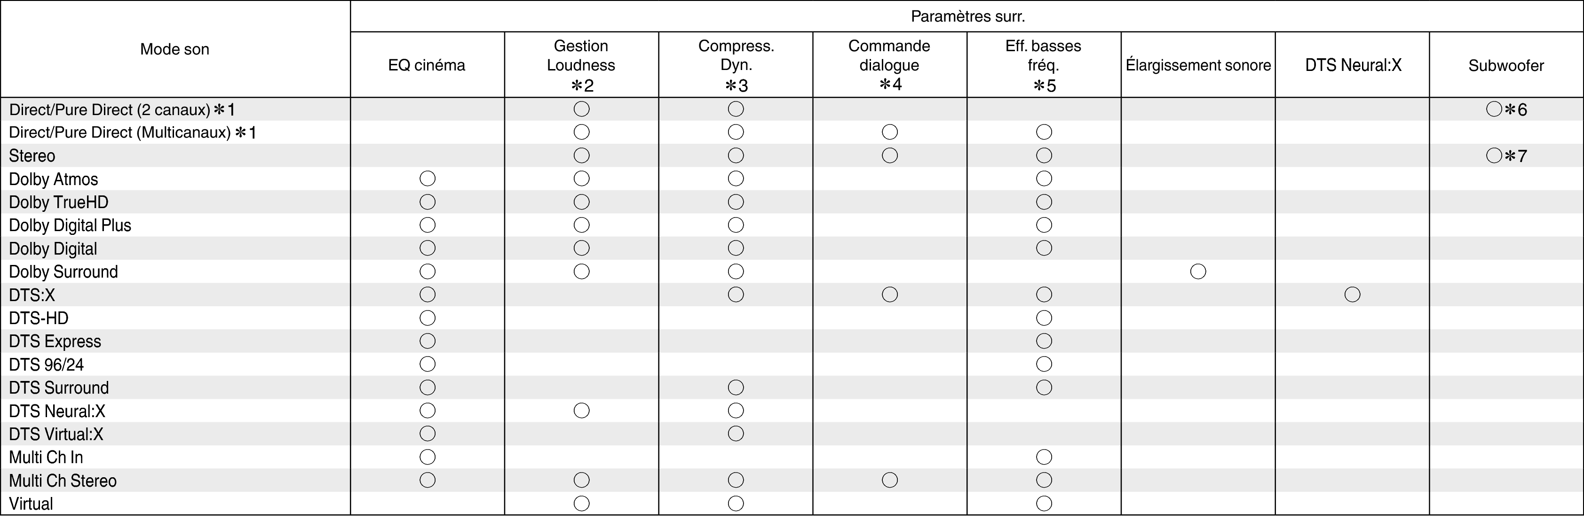Click the Direct 2 canaux Subwoofer circle *6

pos(1494,109)
